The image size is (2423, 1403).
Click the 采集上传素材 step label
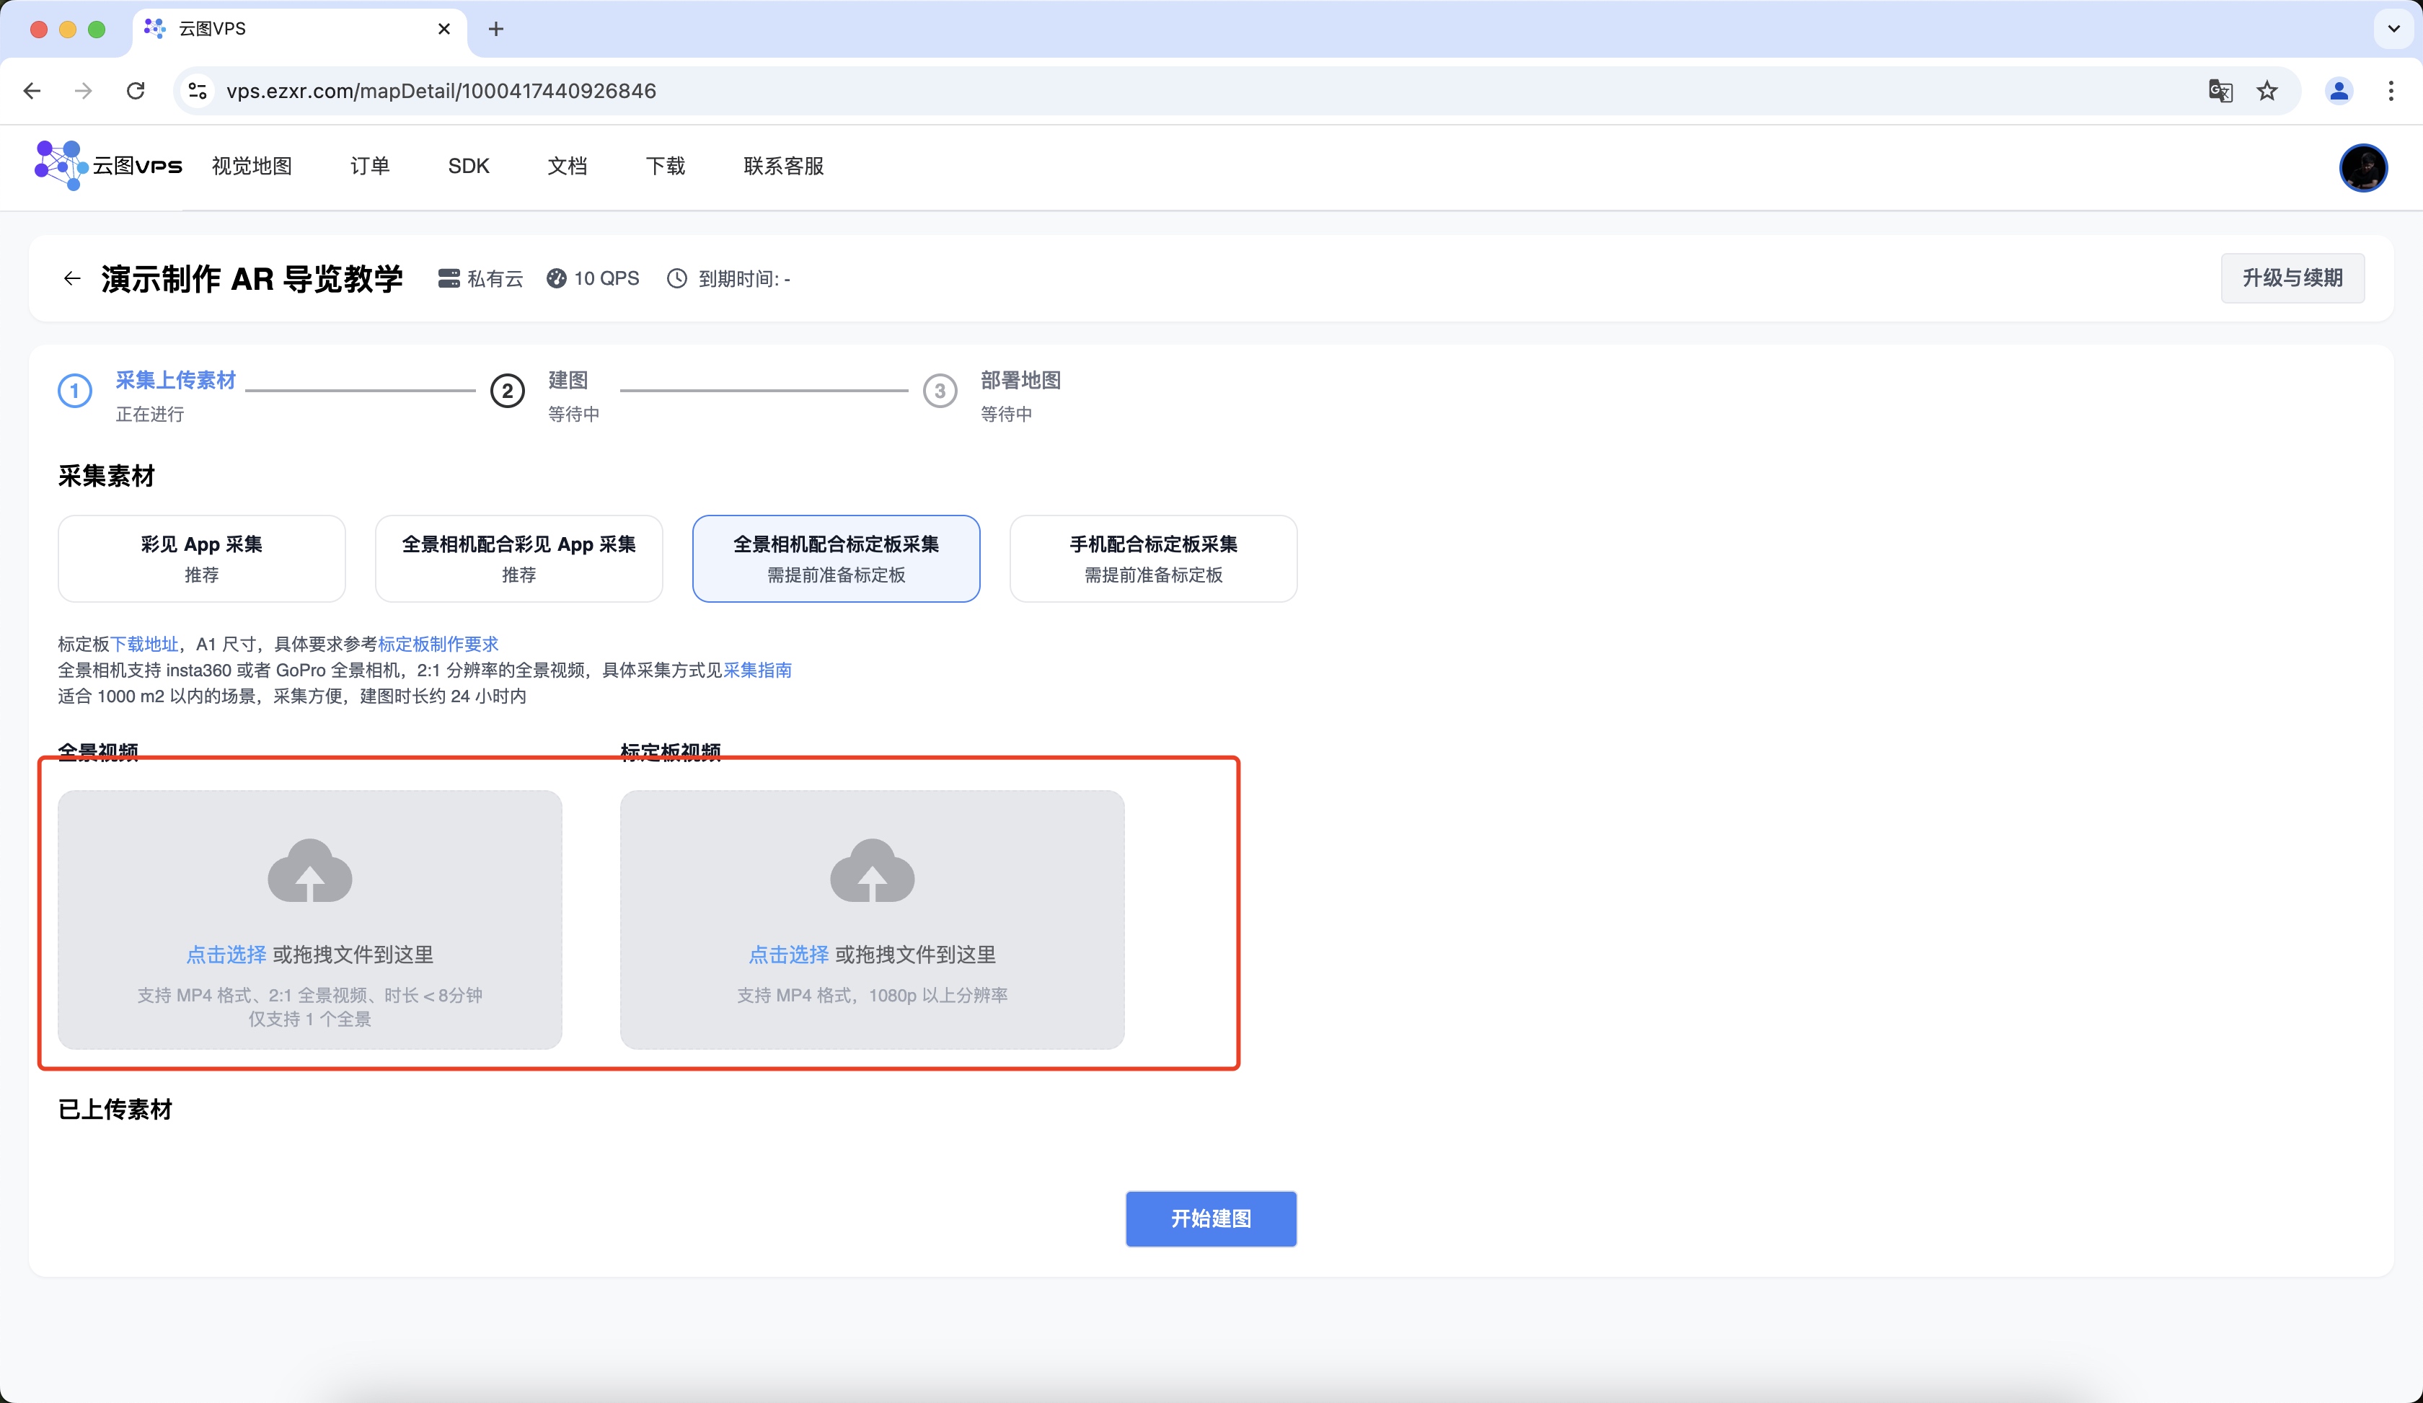point(176,381)
